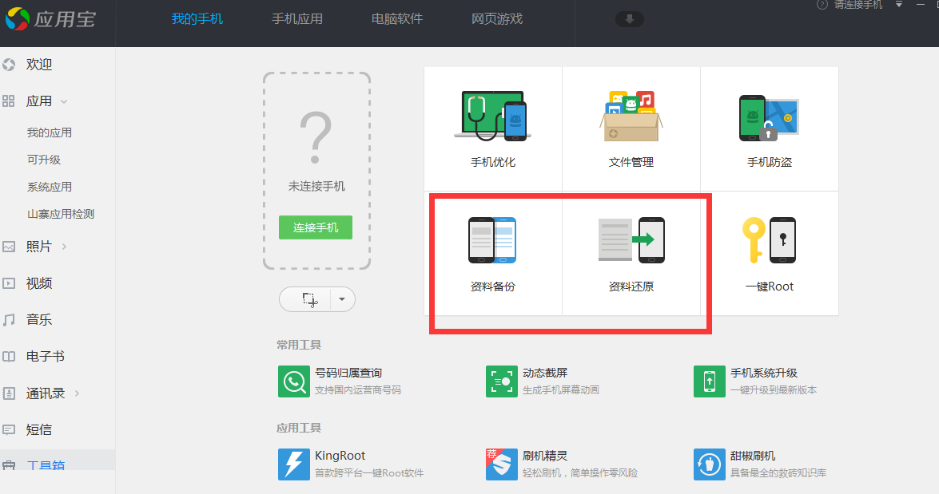
Task: Expand the 照片 section arrow
Action: (x=64, y=247)
